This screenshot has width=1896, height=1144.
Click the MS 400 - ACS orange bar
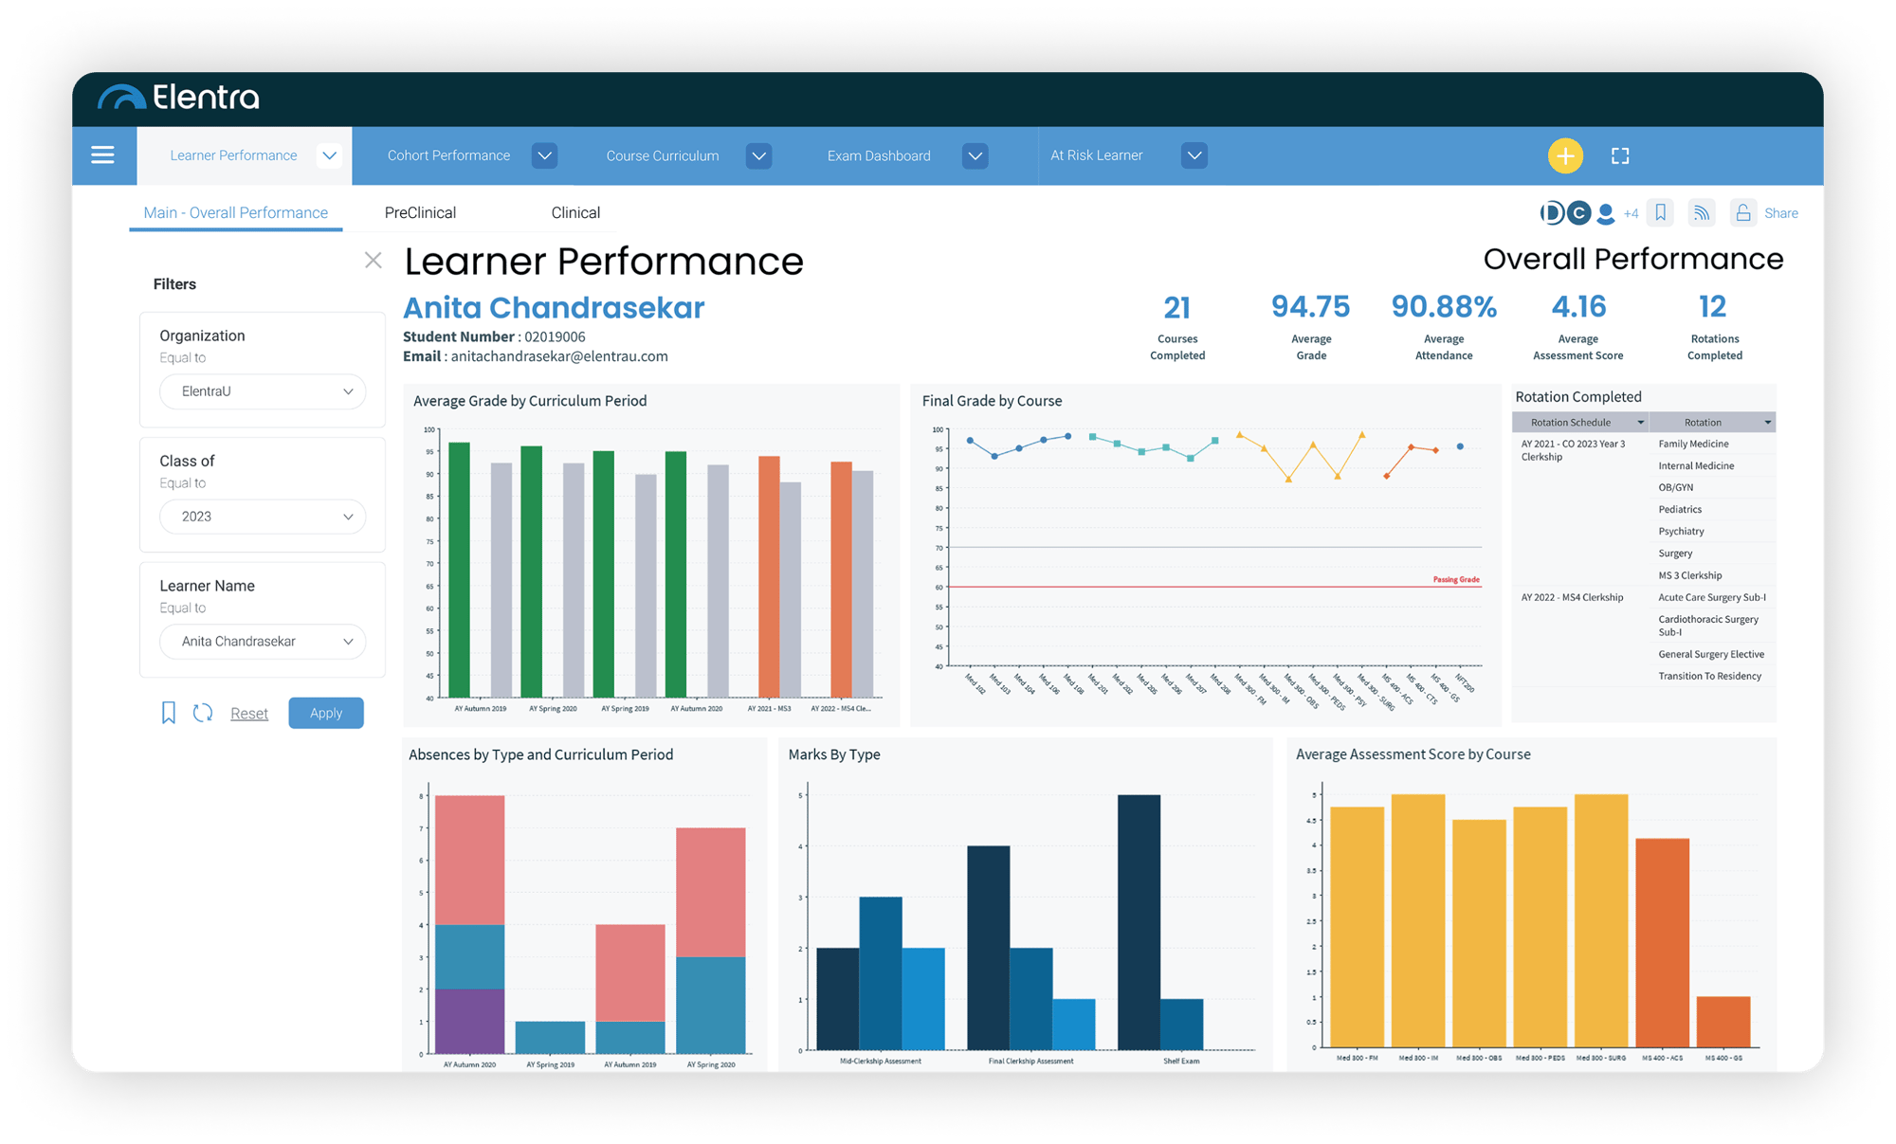point(1662,943)
